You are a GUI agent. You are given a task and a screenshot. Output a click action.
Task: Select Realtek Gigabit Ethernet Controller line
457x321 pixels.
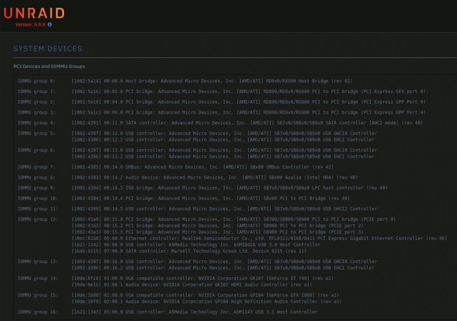pos(260,238)
